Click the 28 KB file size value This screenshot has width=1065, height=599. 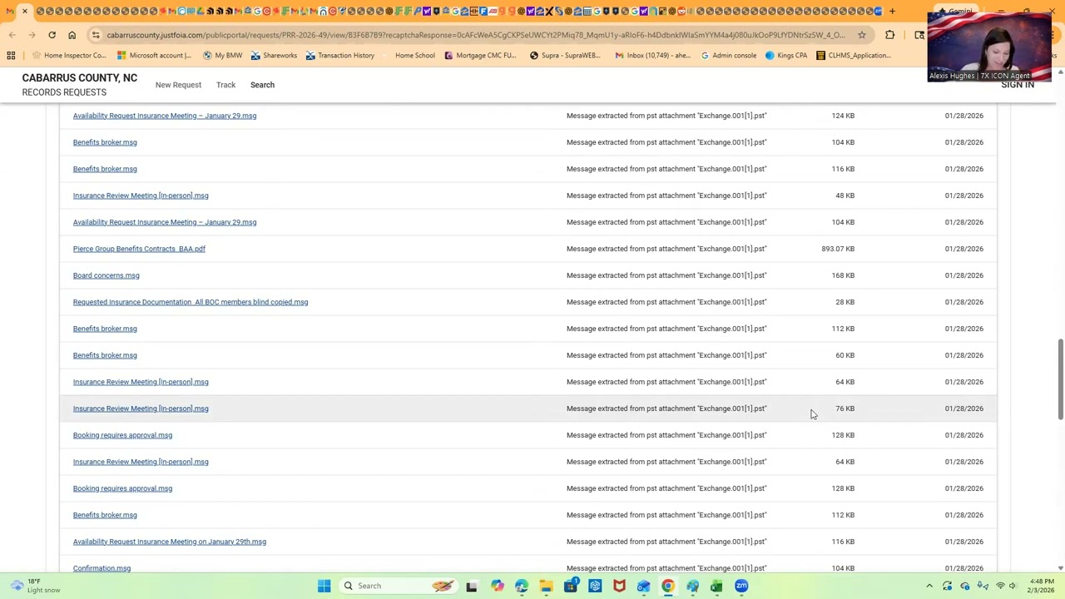tap(845, 302)
